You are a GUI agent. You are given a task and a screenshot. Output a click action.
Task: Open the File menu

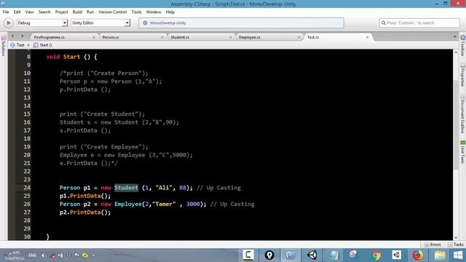coord(6,12)
